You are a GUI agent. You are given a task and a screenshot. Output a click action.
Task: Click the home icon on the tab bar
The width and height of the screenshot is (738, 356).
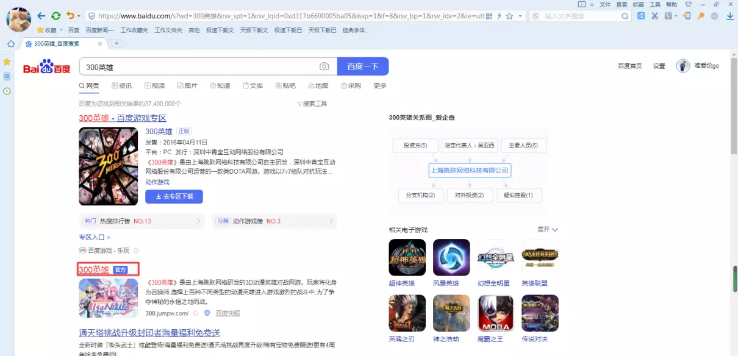point(10,43)
